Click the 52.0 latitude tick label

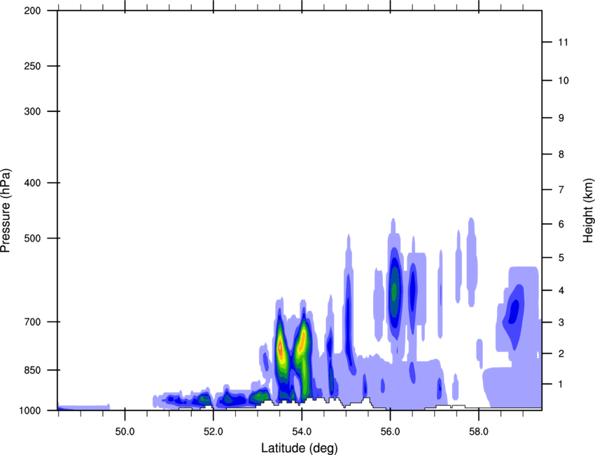click(213, 432)
